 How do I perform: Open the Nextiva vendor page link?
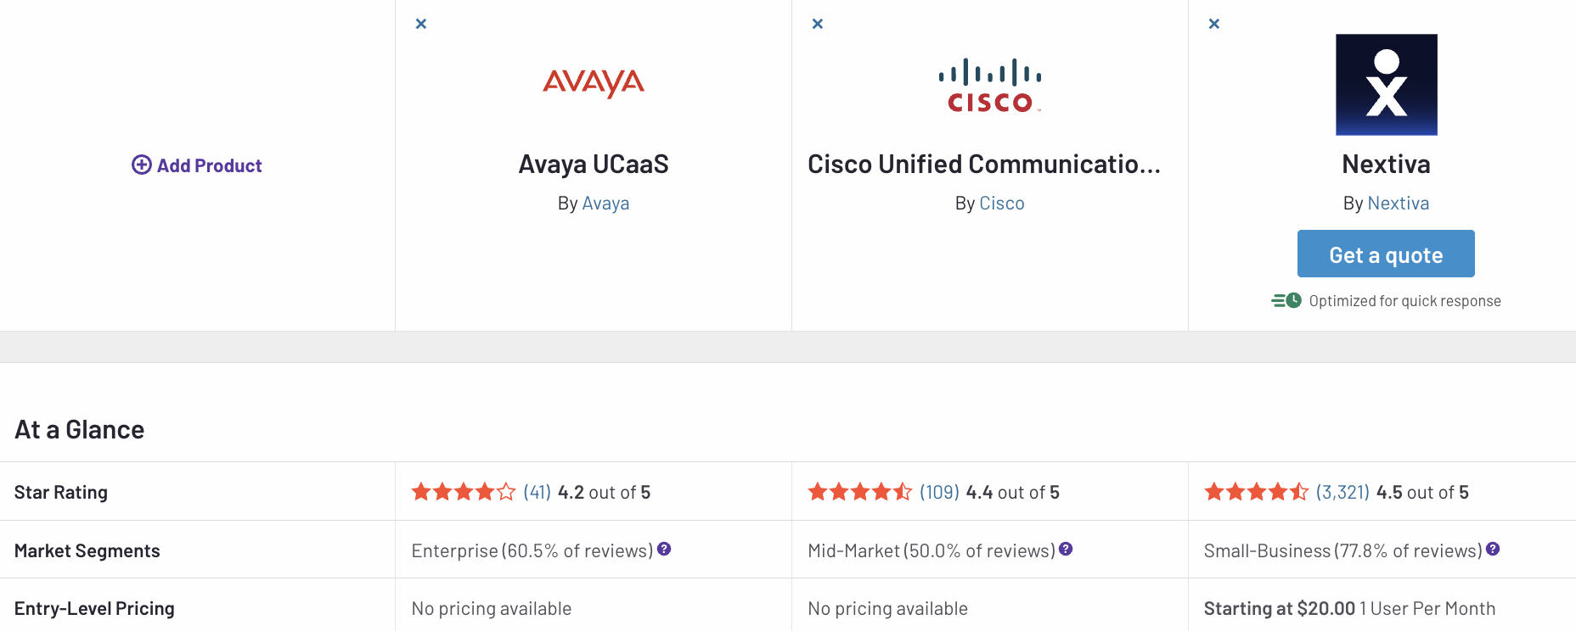(x=1398, y=203)
